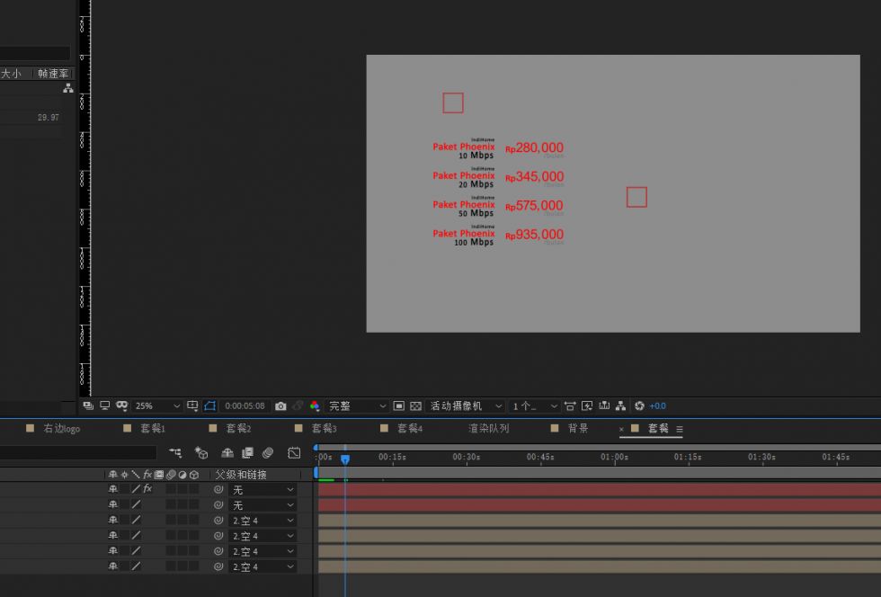Screen dimensions: 881x597
Task: Open the 完整 resolution dropdown
Action: 357,406
